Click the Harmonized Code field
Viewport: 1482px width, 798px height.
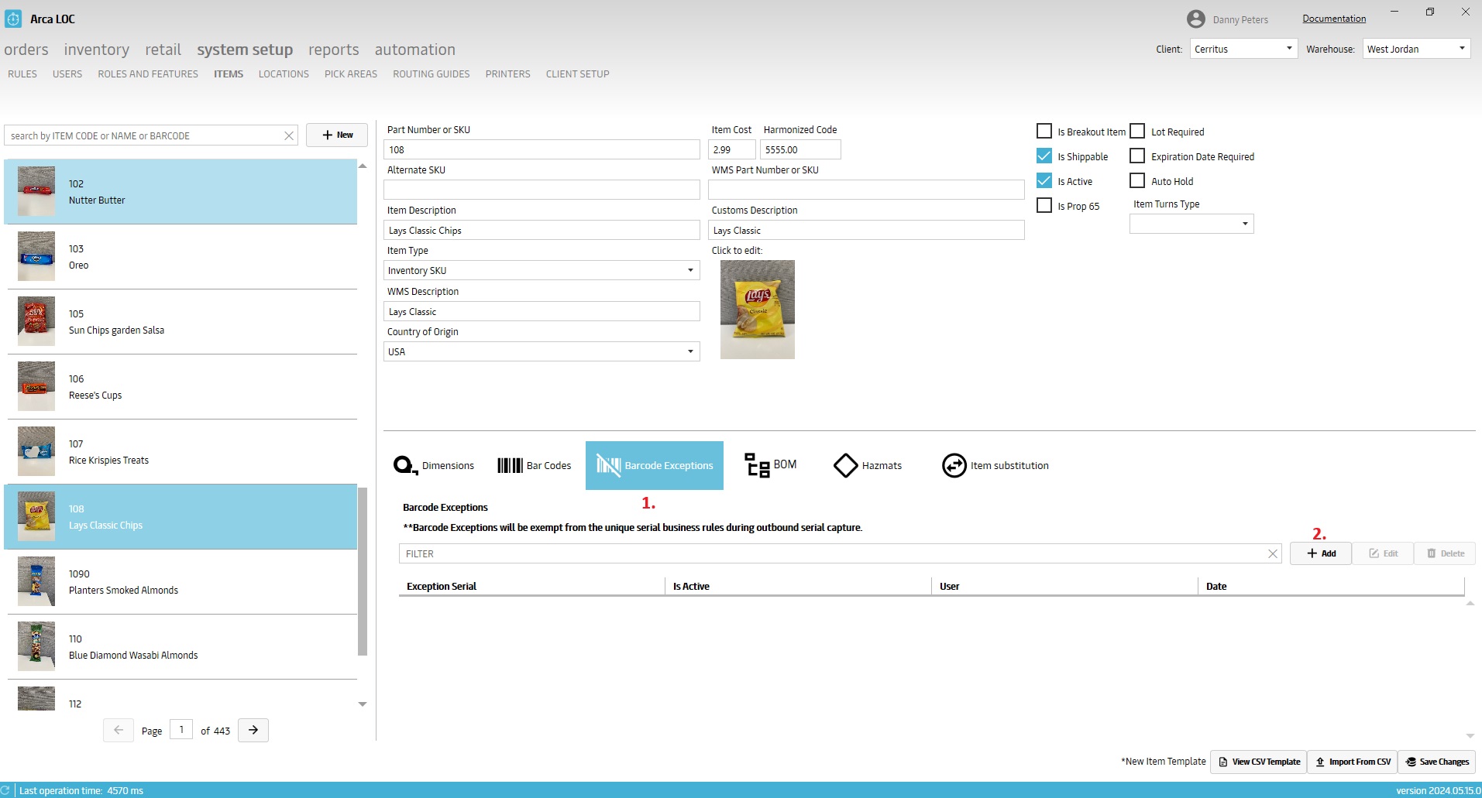tap(800, 149)
